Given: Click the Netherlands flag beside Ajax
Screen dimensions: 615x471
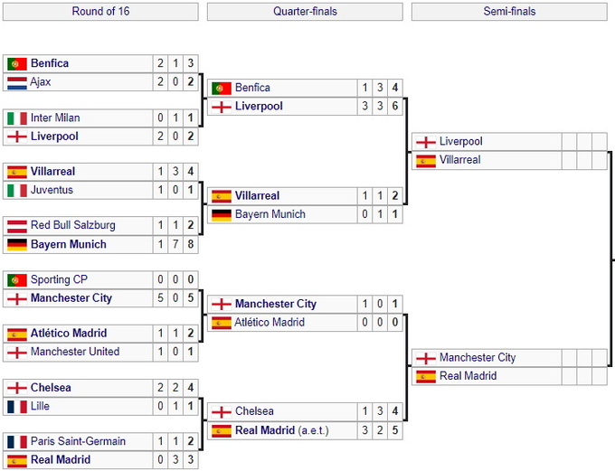Looking at the screenshot, I should click(x=16, y=82).
